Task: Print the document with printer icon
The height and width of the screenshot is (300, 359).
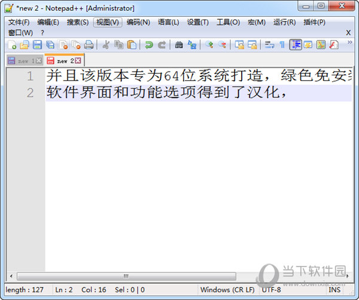Action: point(89,45)
